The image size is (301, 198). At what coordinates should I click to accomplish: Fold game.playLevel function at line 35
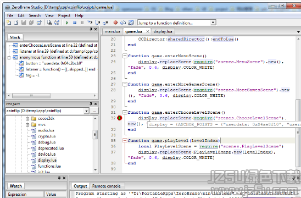pos(125,140)
